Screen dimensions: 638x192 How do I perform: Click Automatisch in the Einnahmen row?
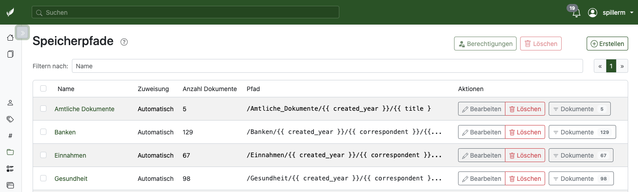(155, 155)
